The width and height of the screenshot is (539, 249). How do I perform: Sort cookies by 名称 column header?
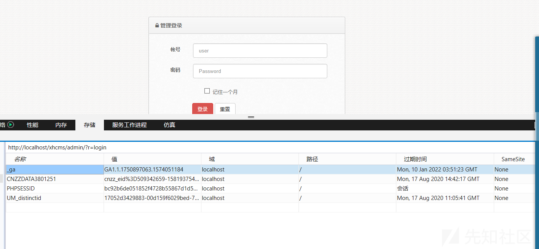click(20, 159)
